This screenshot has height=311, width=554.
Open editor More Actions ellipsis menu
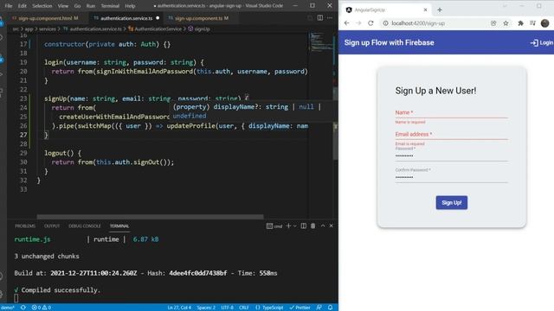tap(330, 17)
